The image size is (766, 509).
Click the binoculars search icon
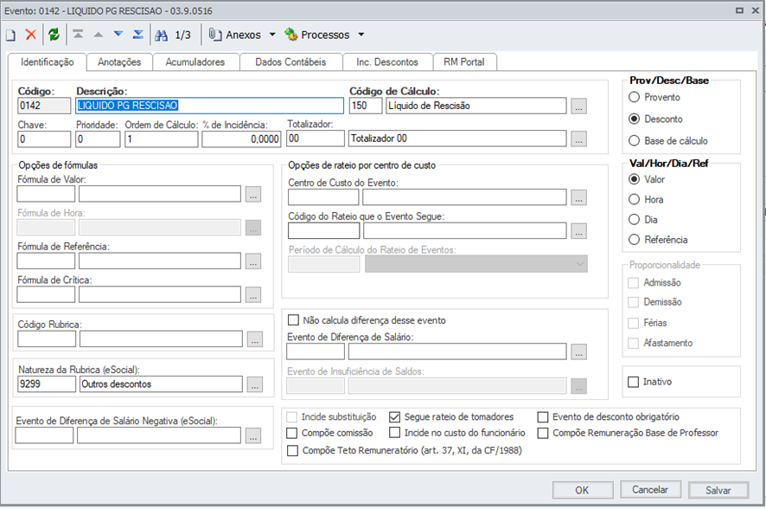(161, 35)
